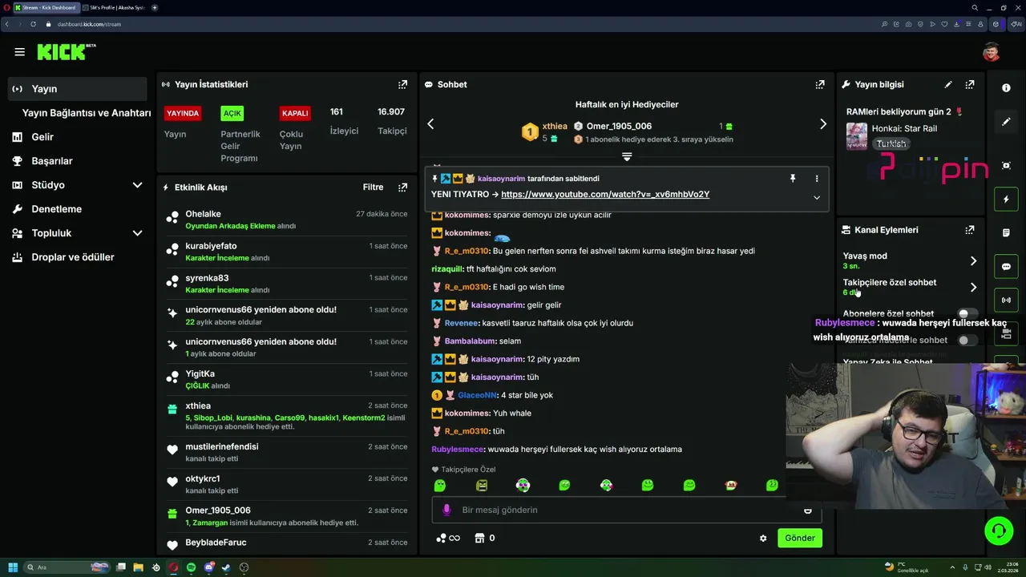Open the user profile avatar
This screenshot has width=1026, height=577.
pyautogui.click(x=992, y=52)
